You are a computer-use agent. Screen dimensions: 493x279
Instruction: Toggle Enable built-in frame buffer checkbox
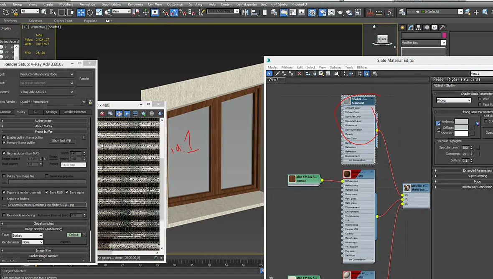4,137
